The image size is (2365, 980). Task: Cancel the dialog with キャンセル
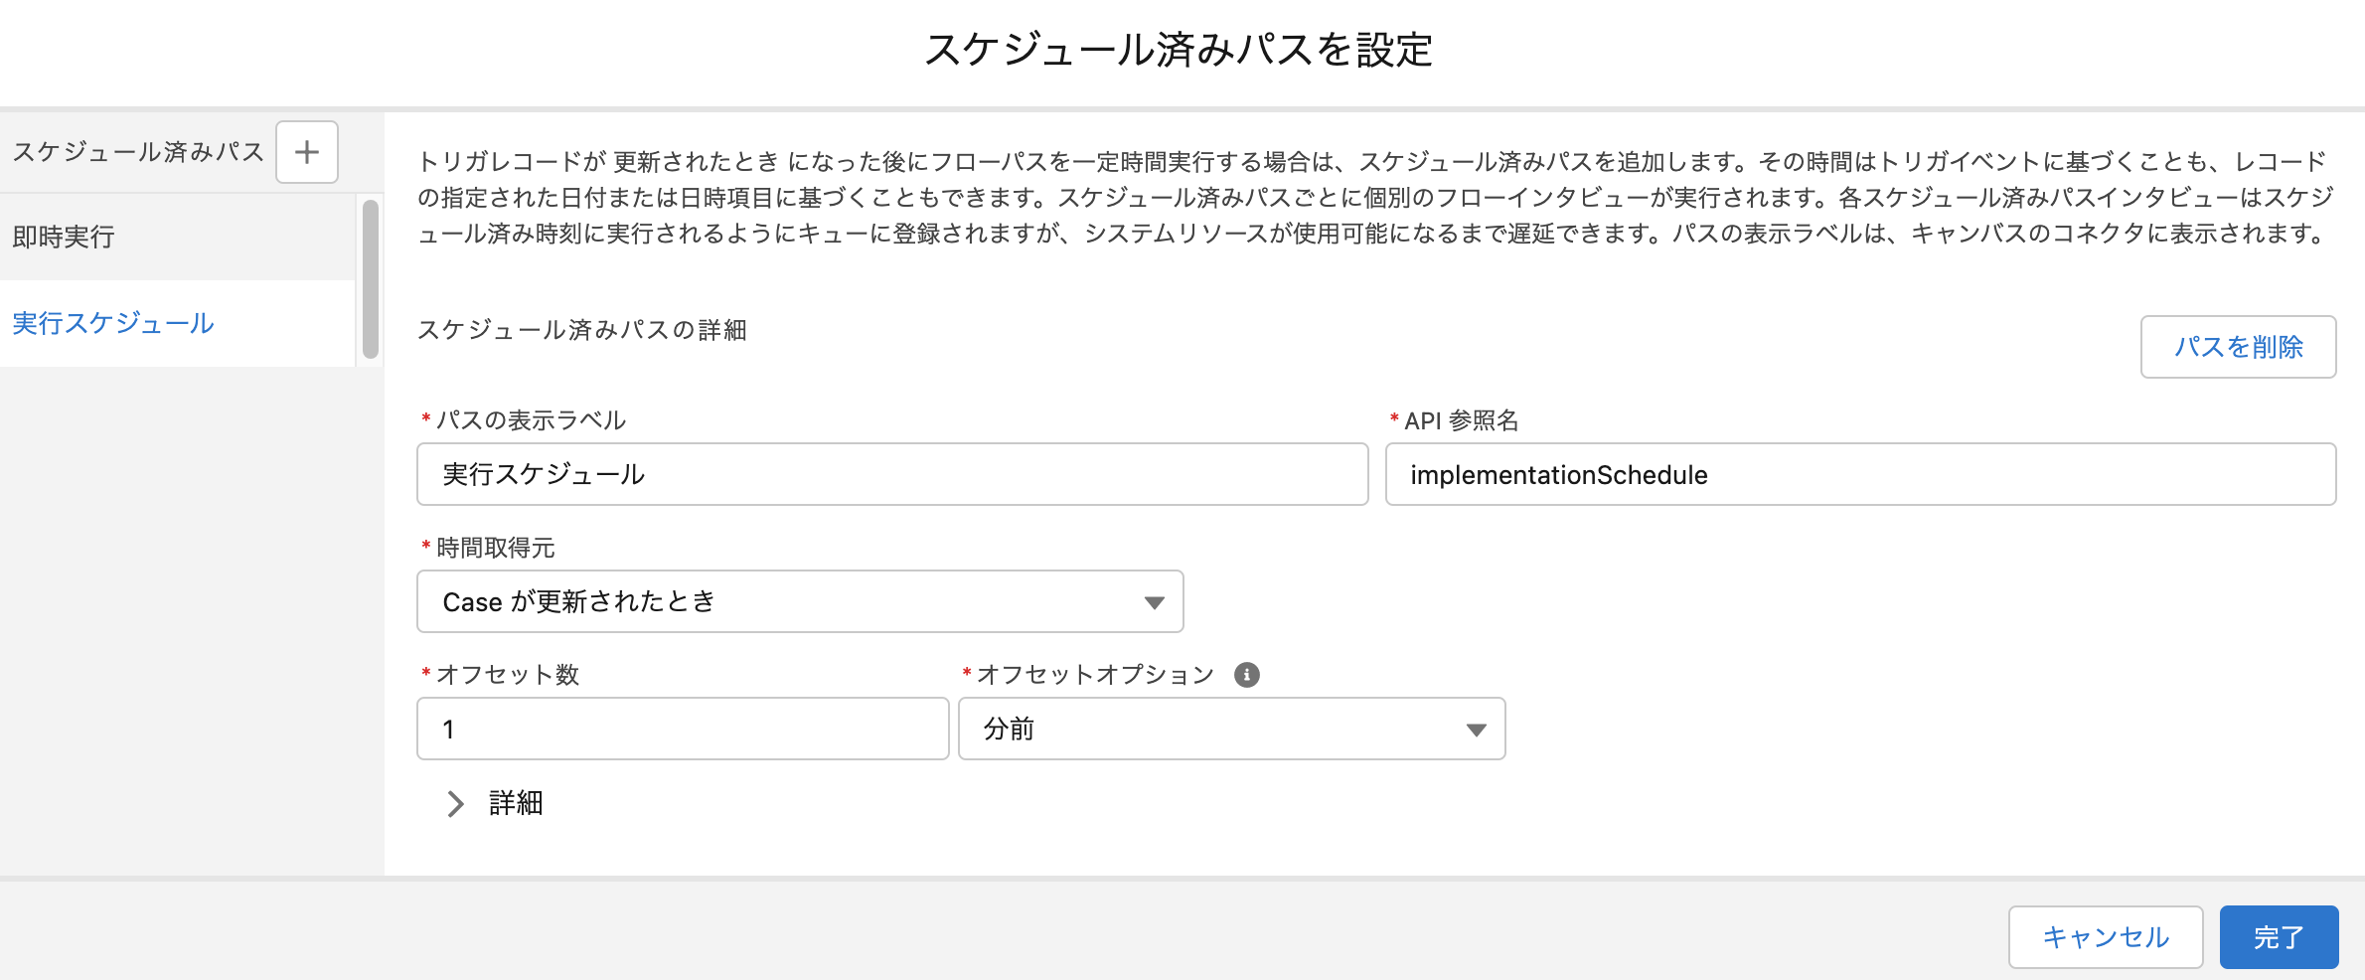pyautogui.click(x=2106, y=935)
